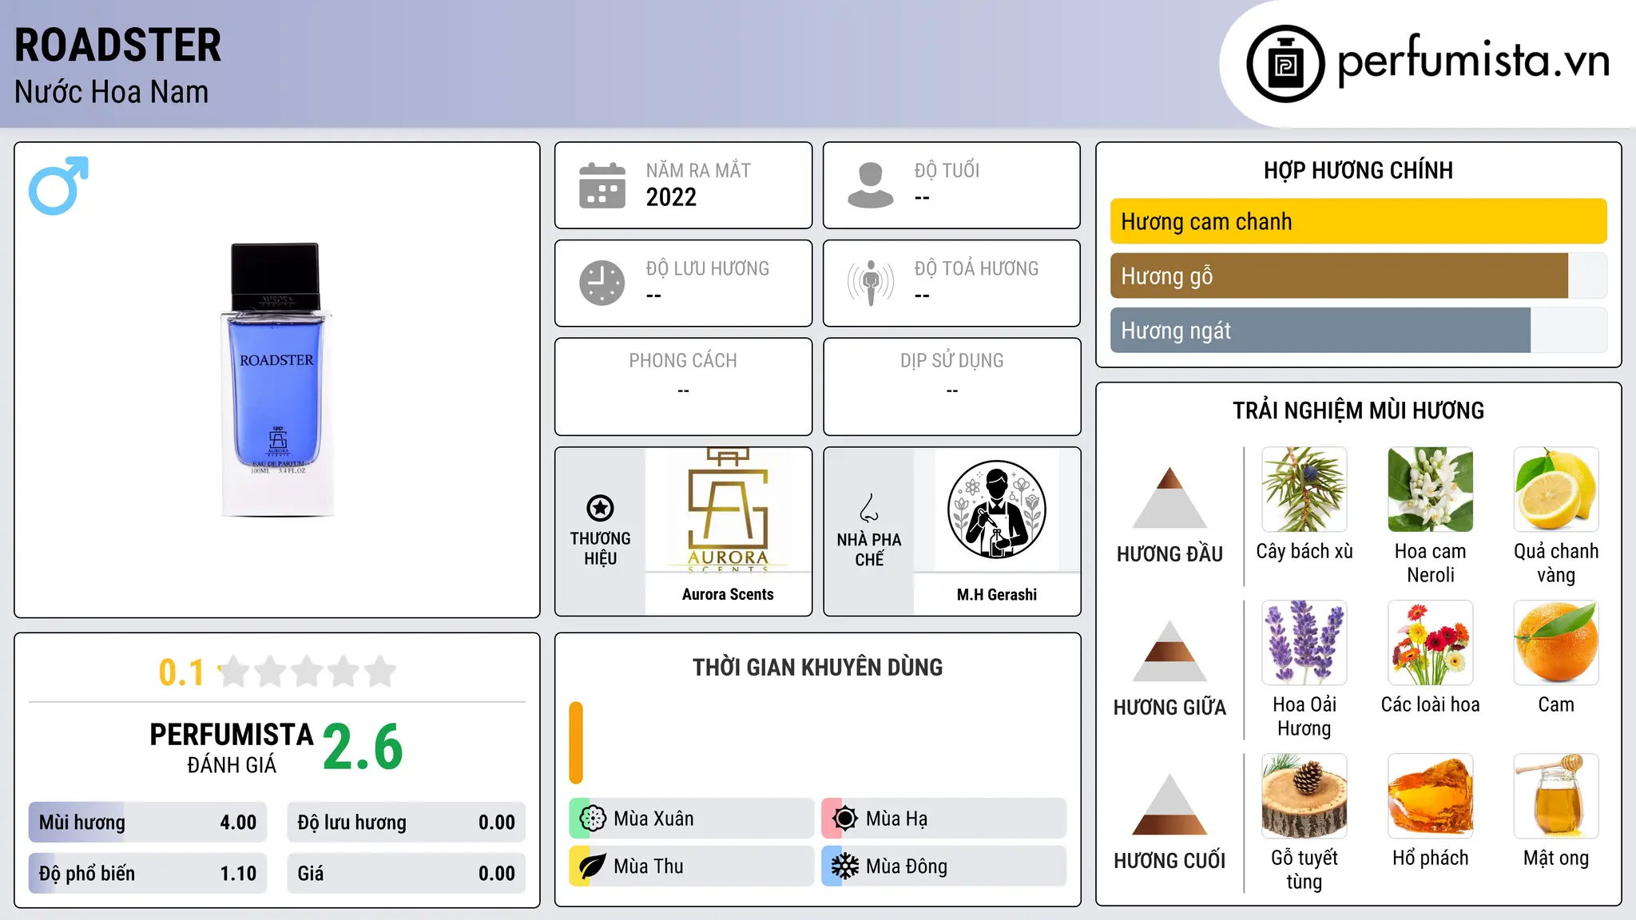
Task: Select the Hổ phách amber note image
Action: [x=1430, y=796]
